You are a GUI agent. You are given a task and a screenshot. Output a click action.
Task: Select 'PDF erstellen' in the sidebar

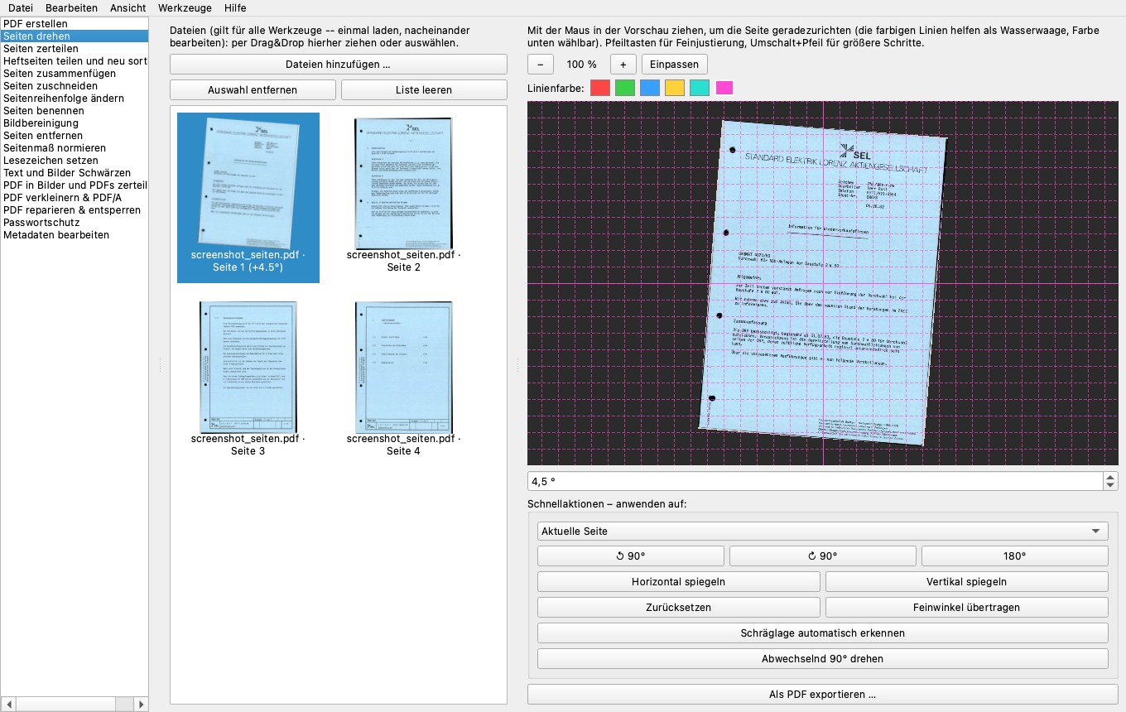pyautogui.click(x=75, y=24)
